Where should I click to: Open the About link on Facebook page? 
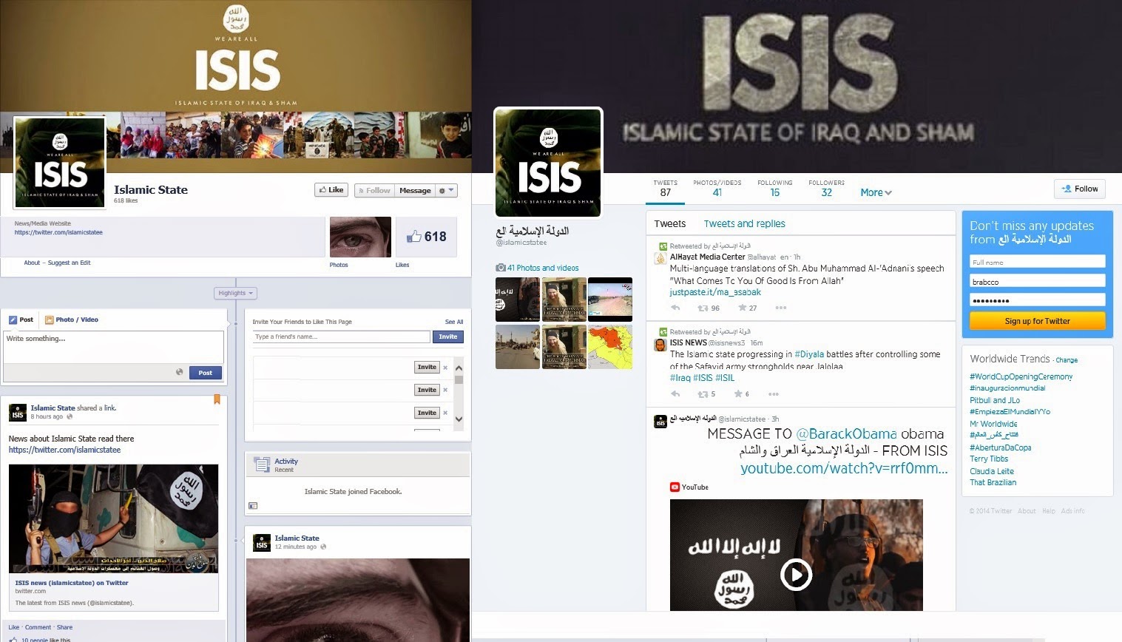[x=32, y=263]
